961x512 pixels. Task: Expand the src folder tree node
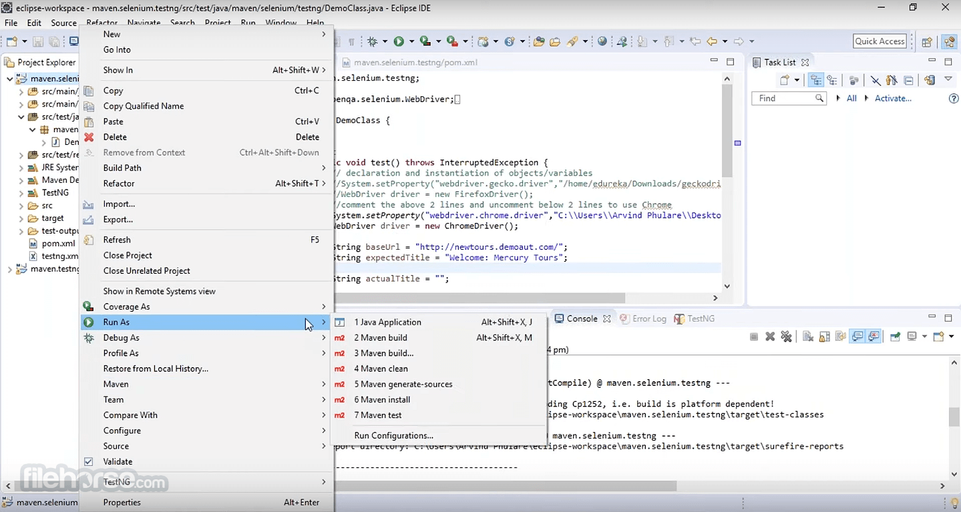point(21,206)
